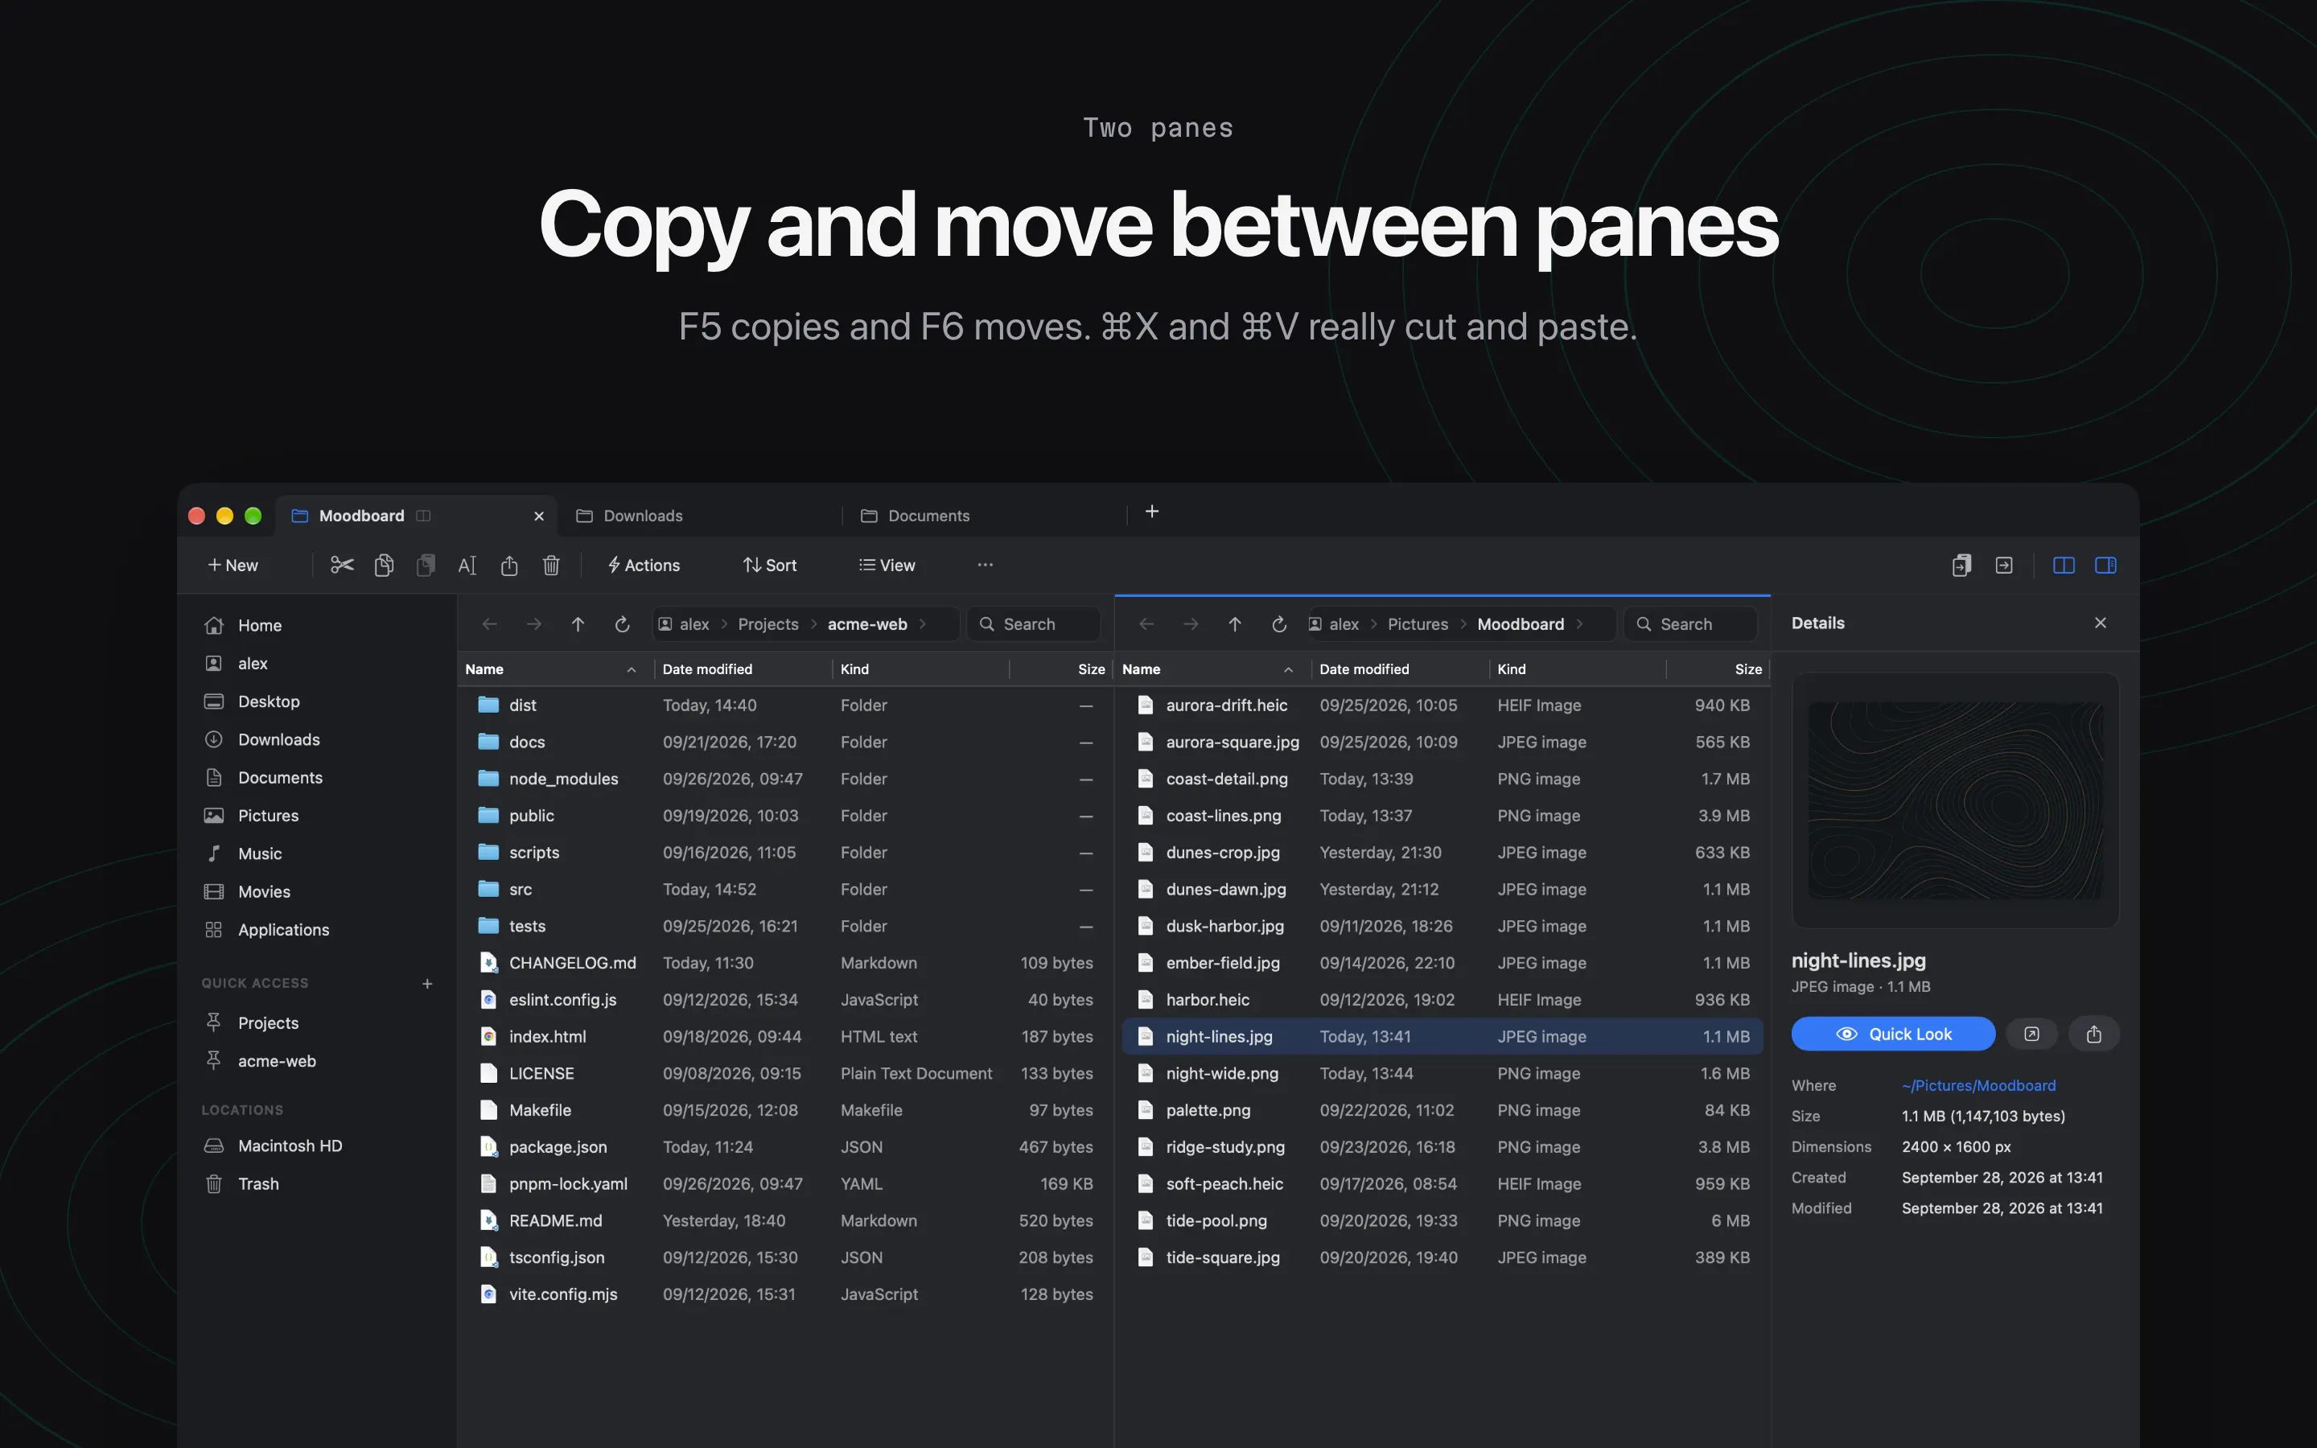Click open-externally icon beside Quick Look
The image size is (2317, 1448).
[x=2031, y=1035]
